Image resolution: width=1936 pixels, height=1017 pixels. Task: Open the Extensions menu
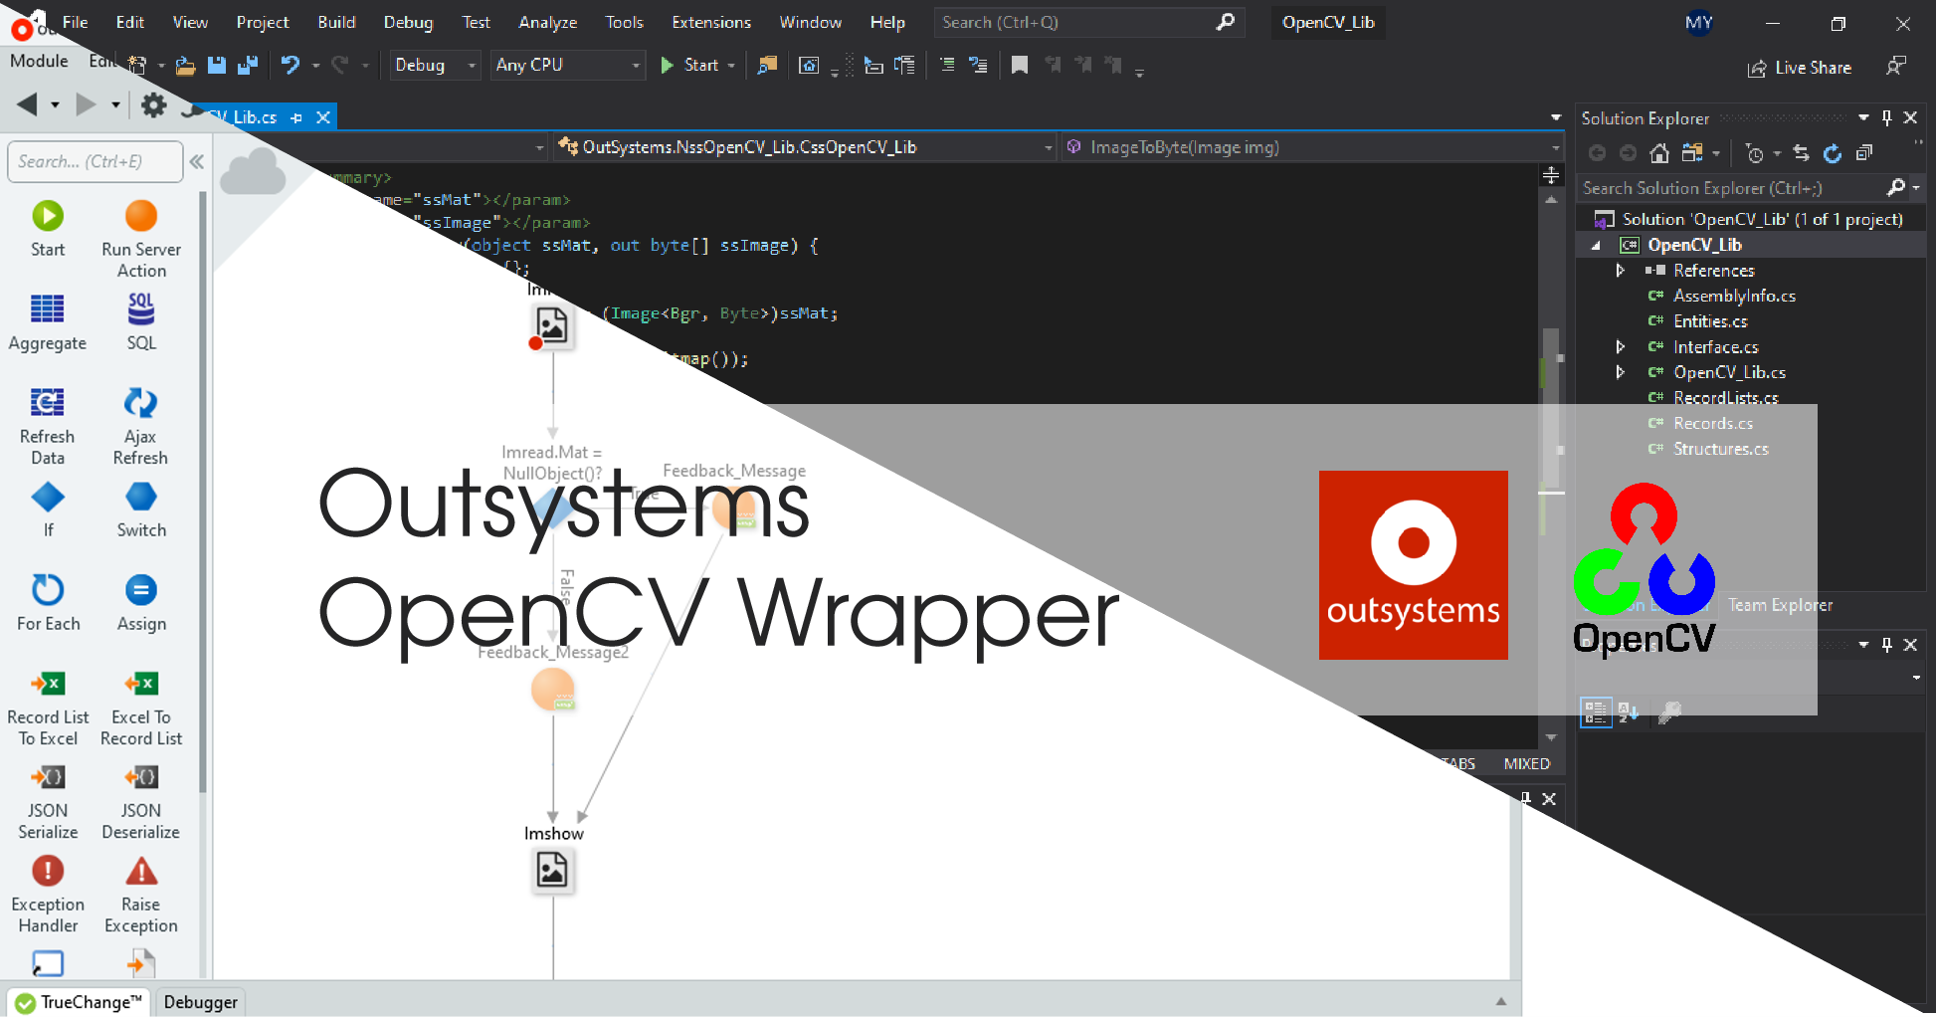[711, 22]
